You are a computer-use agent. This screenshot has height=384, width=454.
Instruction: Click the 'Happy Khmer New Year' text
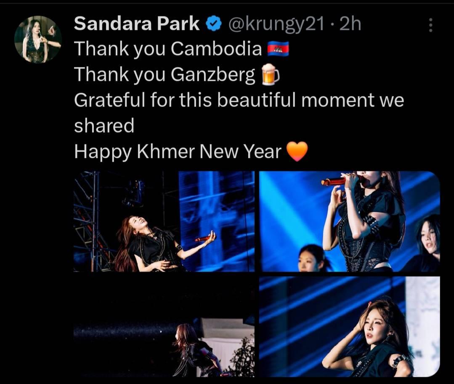pos(178,152)
